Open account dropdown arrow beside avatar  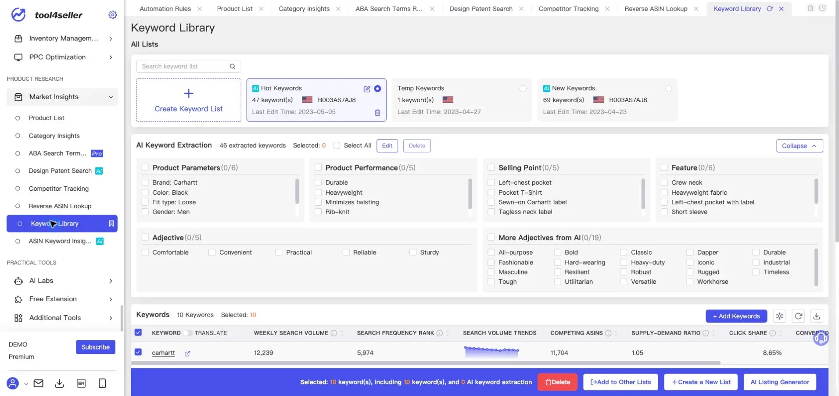click(x=26, y=384)
